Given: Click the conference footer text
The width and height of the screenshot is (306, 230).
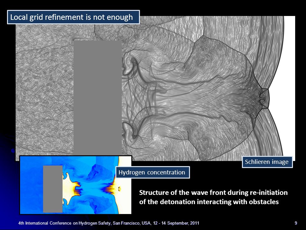Looking at the screenshot, I should pos(109,223).
